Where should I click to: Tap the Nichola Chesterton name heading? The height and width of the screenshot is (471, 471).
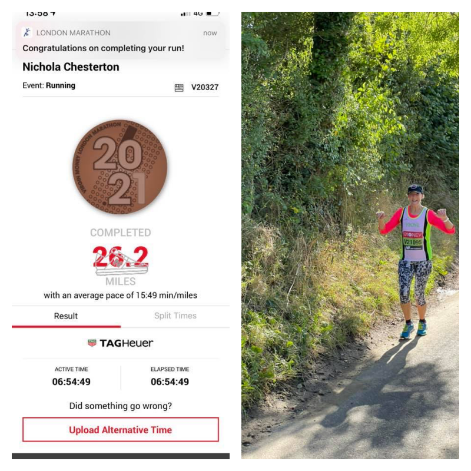pyautogui.click(x=71, y=67)
